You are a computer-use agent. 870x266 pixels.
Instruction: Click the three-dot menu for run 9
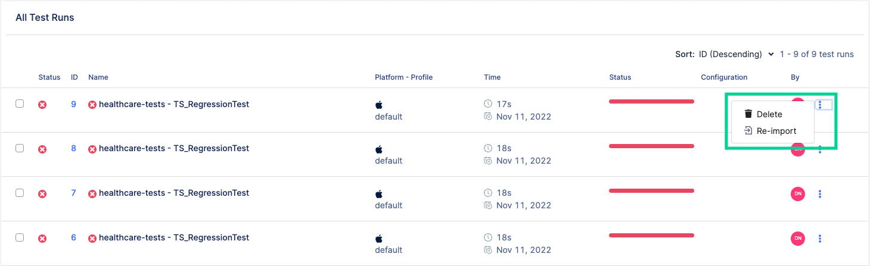click(x=820, y=105)
